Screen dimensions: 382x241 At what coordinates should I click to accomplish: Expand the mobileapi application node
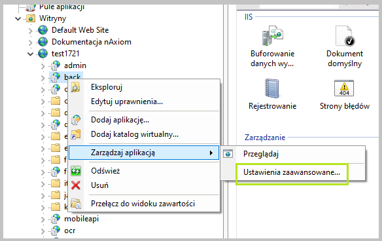tap(43, 219)
